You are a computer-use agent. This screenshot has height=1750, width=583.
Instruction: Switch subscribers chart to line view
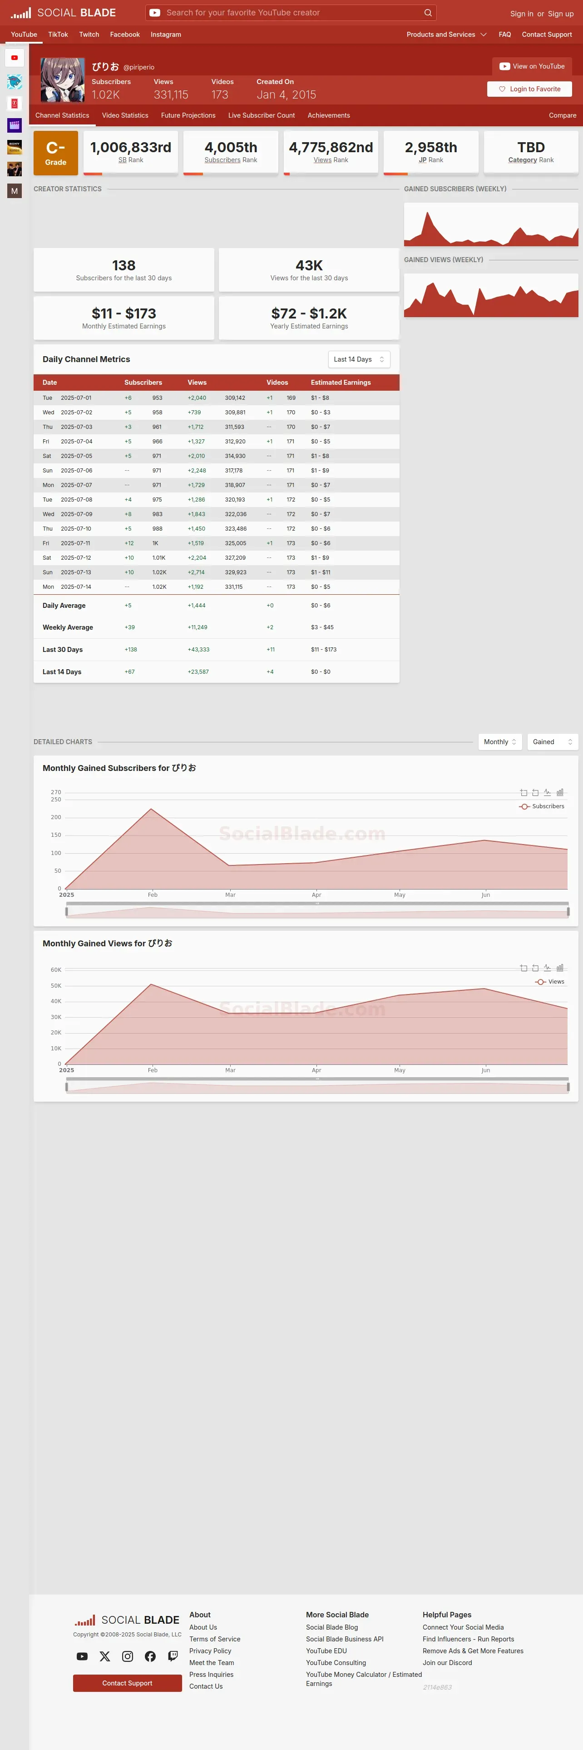click(x=548, y=792)
